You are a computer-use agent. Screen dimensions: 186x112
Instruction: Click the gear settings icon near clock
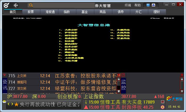(x=162, y=107)
